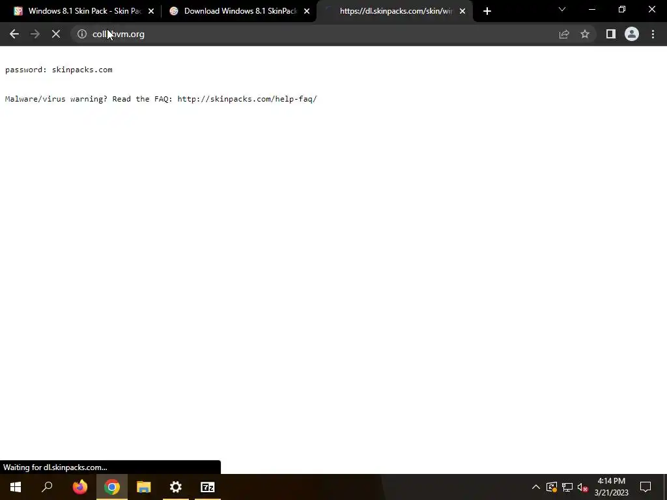Click the Malware/virus warning text
The image size is (667, 500).
coord(56,99)
